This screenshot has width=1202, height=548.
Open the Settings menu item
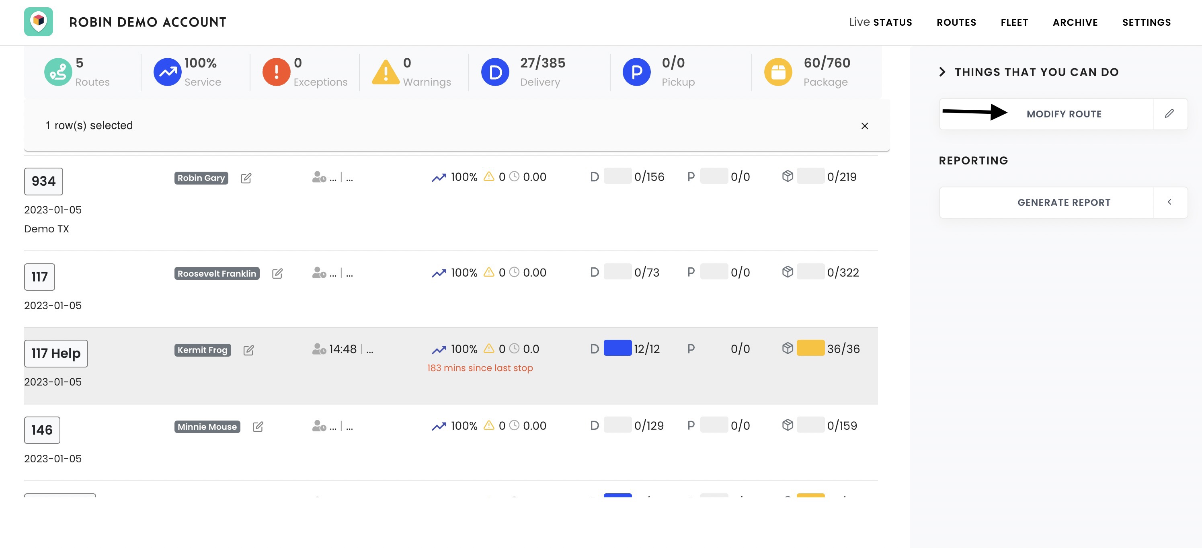point(1146,23)
